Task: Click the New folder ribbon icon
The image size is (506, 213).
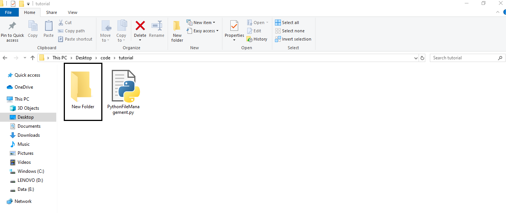Action: click(177, 27)
